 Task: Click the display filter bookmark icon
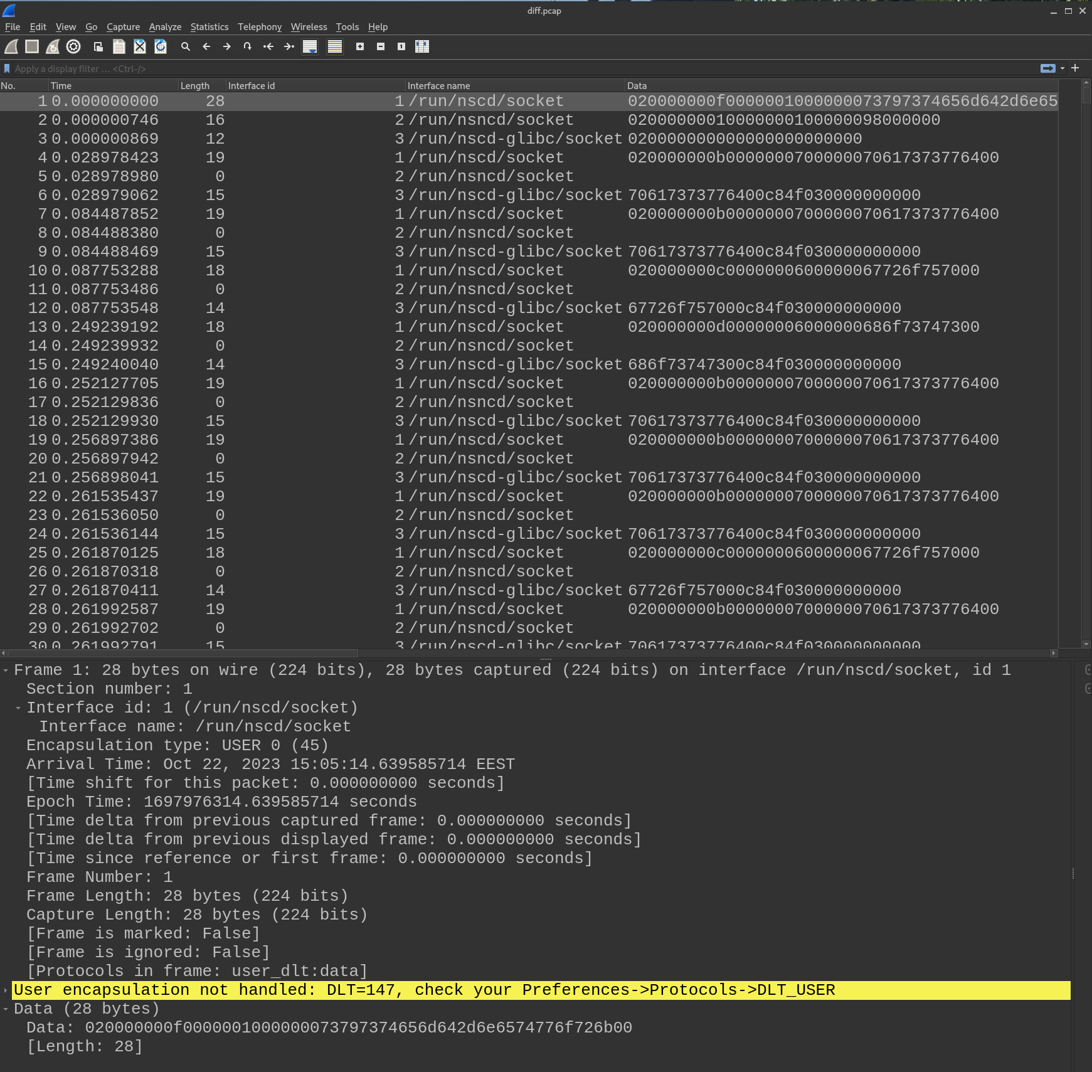(7, 68)
